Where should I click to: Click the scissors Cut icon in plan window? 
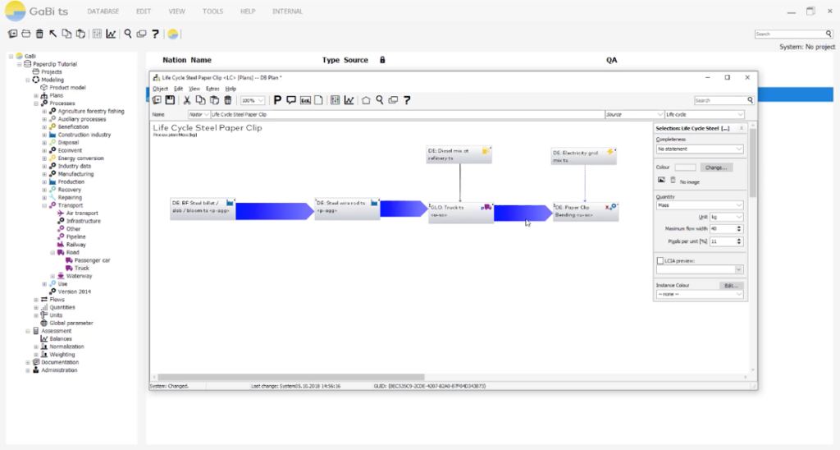click(186, 100)
